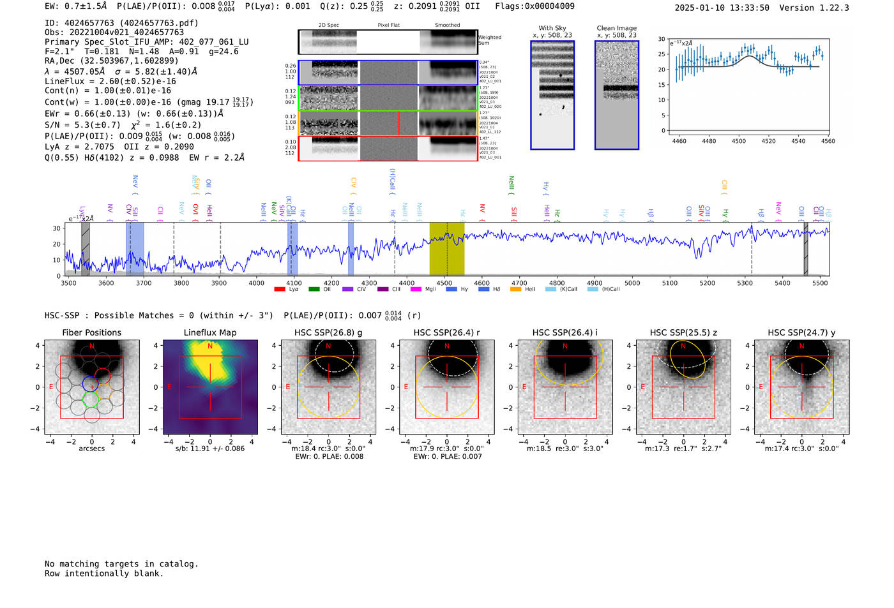Select the blue shaded band near 3680 Å
The image size is (894, 608).
(135, 249)
